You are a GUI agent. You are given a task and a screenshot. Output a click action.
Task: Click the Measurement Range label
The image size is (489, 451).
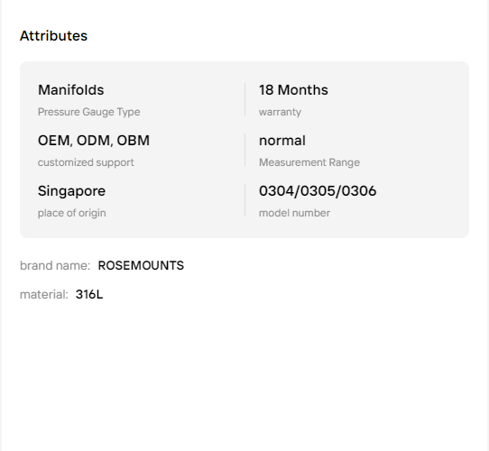309,162
